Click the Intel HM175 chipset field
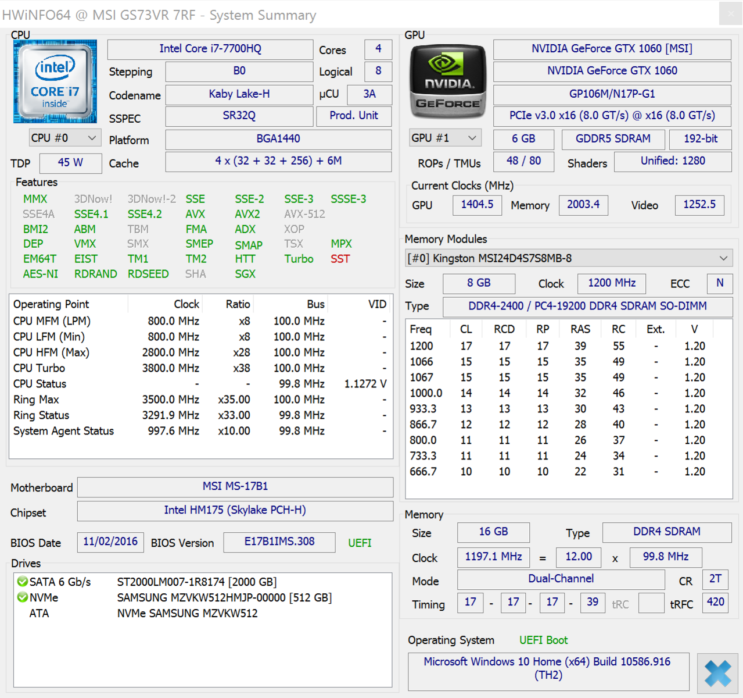The width and height of the screenshot is (743, 698). [235, 510]
